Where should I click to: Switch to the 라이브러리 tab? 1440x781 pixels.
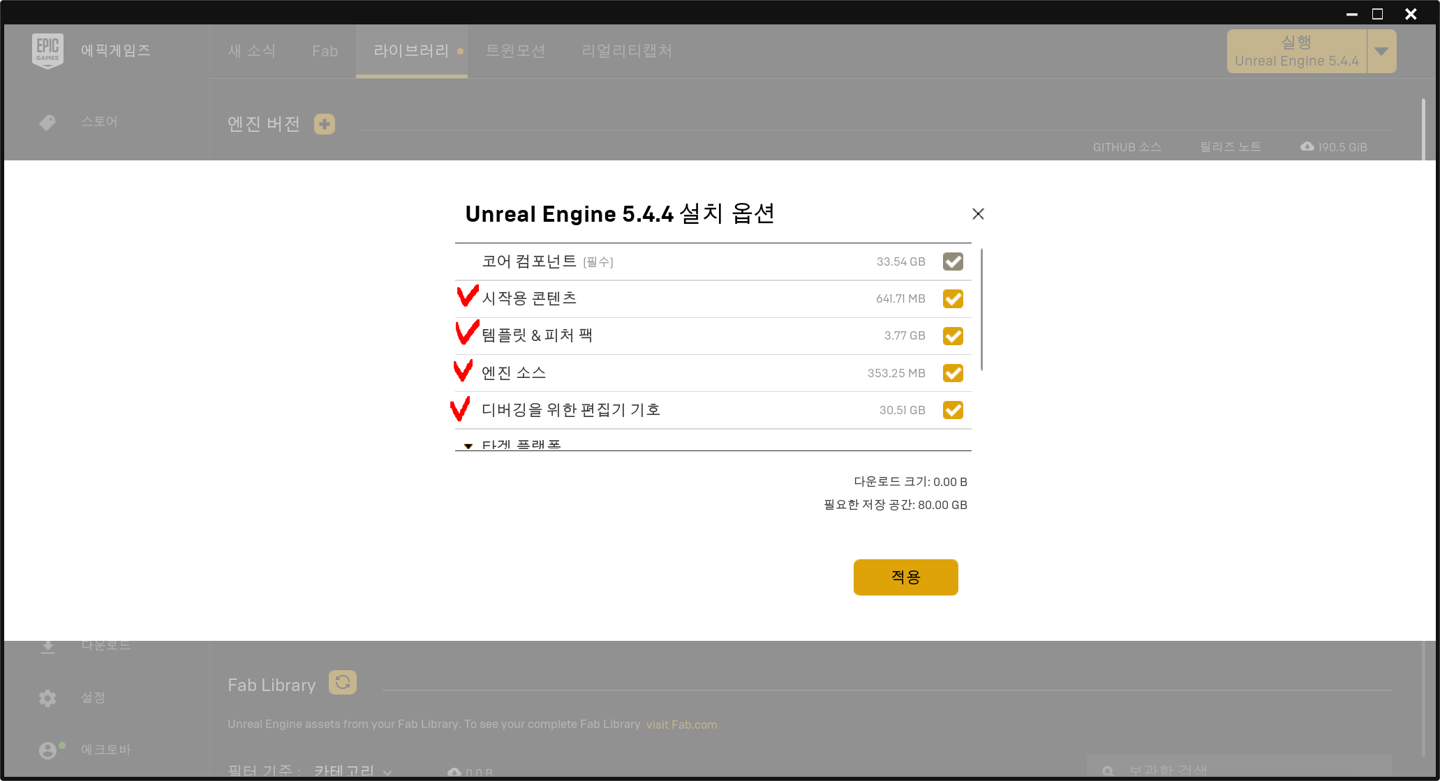[411, 51]
